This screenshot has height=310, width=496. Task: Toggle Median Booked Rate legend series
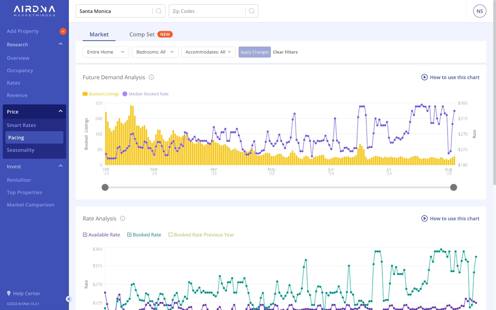(x=145, y=94)
